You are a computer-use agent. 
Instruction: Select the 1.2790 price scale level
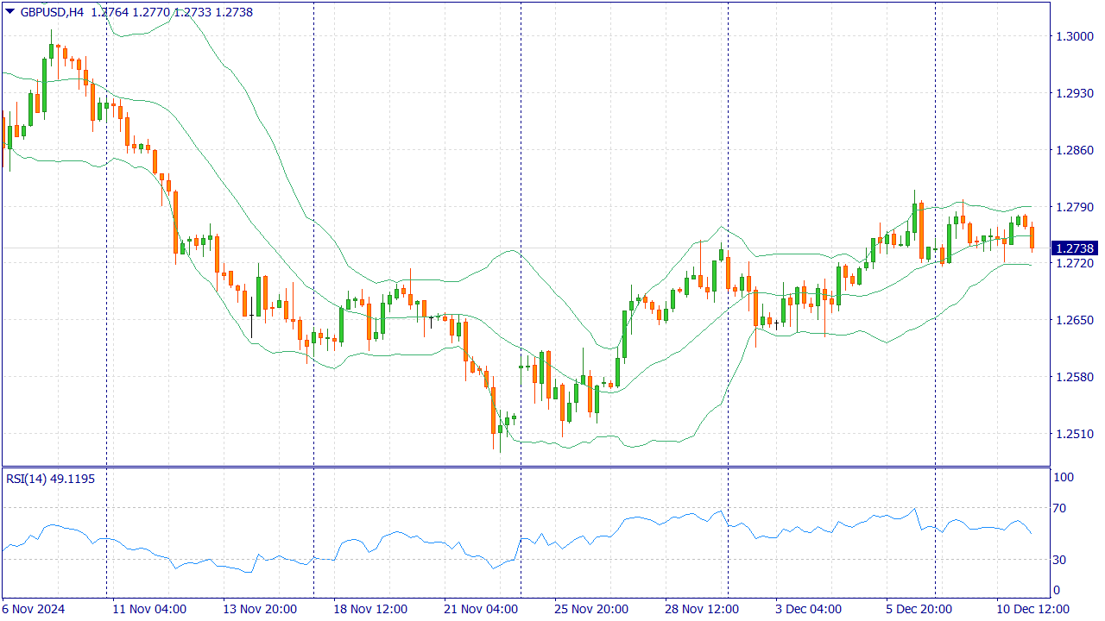tap(1073, 207)
